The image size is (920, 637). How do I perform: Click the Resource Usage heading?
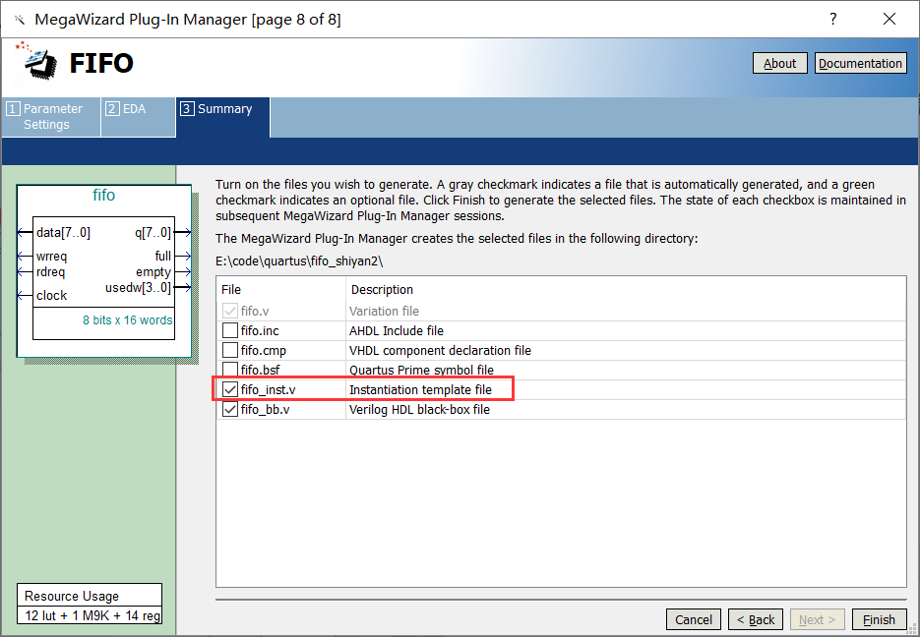[72, 596]
